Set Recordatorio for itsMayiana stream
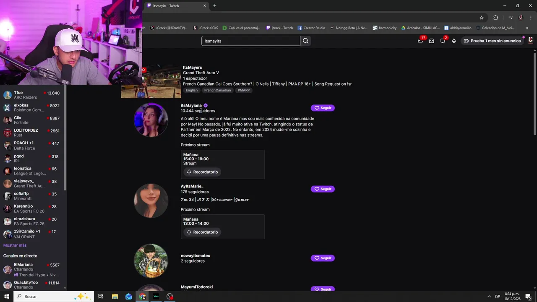Image resolution: width=537 pixels, height=302 pixels. coord(202,172)
